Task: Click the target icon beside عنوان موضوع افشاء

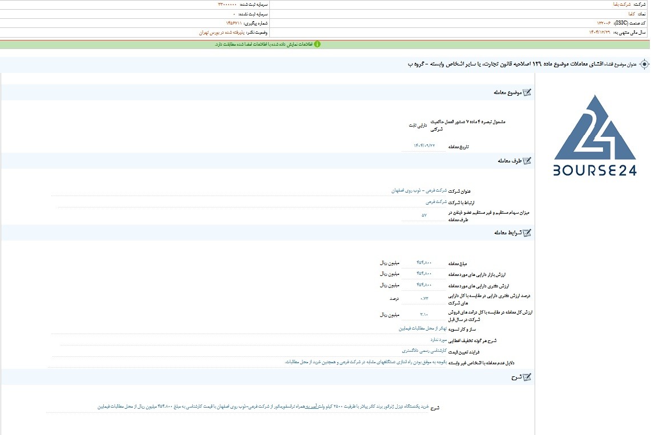Action: point(644,64)
